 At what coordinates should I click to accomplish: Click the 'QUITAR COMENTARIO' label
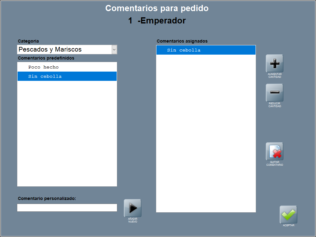tap(274, 164)
